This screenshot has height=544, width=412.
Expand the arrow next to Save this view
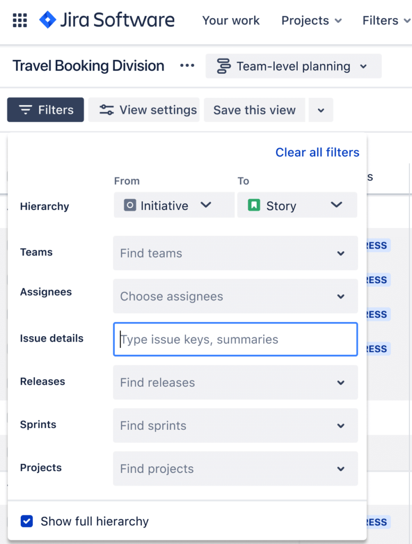[x=321, y=110]
